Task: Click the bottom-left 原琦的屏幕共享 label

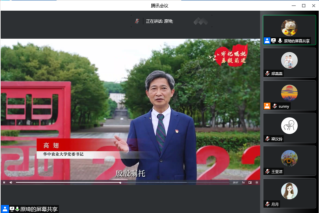Action: pos(39,209)
